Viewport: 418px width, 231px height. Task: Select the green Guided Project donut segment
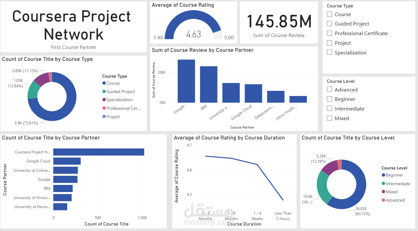point(33,90)
